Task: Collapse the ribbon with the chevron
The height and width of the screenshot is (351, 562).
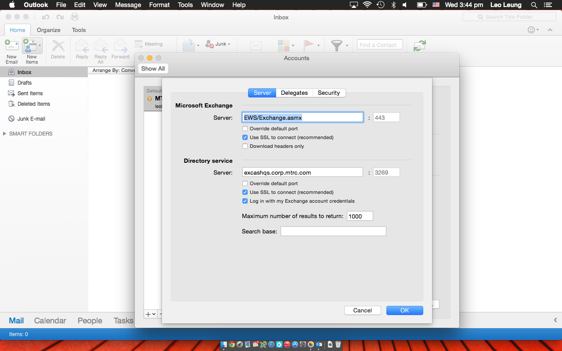Action: click(550, 30)
